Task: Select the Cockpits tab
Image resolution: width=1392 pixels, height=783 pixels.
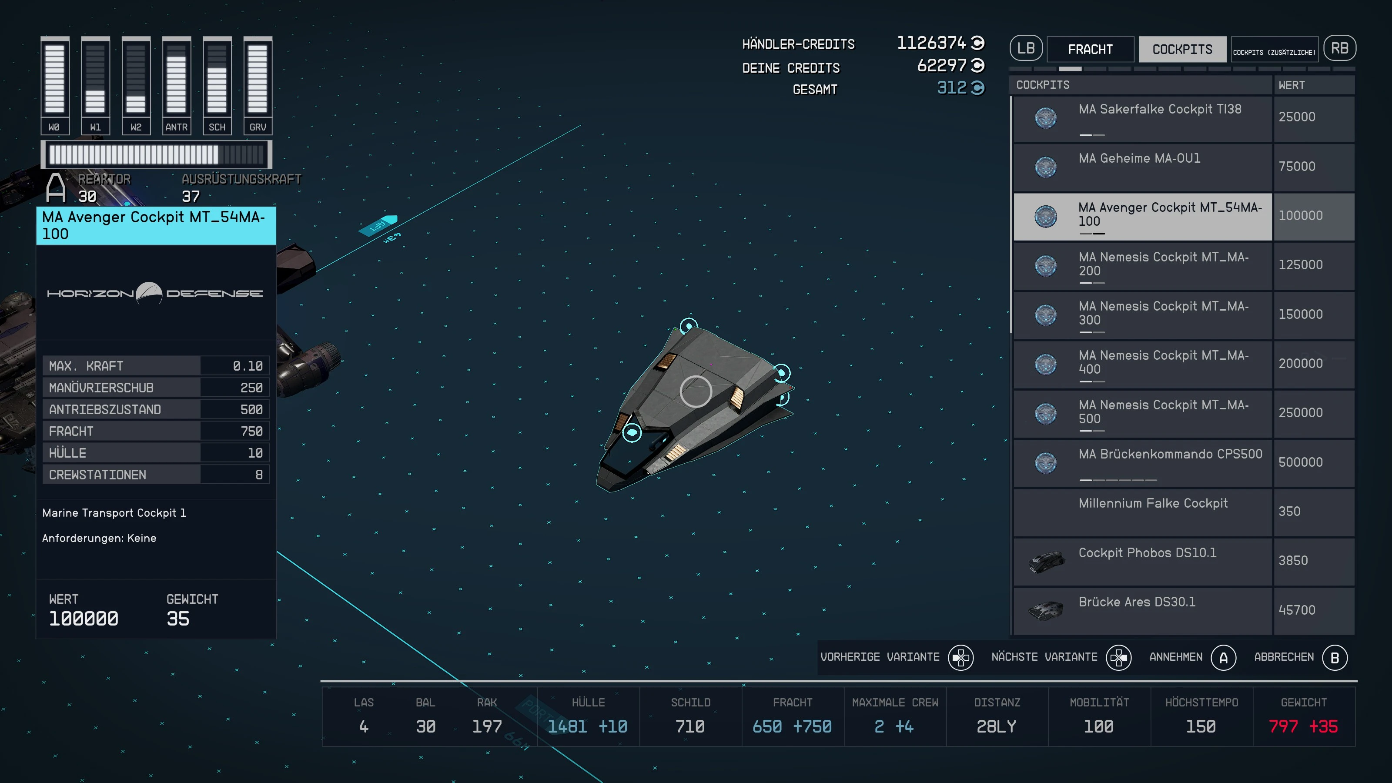Action: click(x=1182, y=49)
